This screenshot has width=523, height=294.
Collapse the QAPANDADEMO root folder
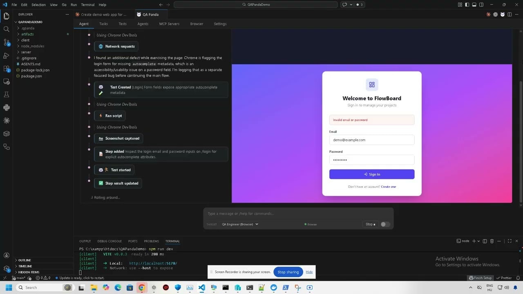pos(30,22)
